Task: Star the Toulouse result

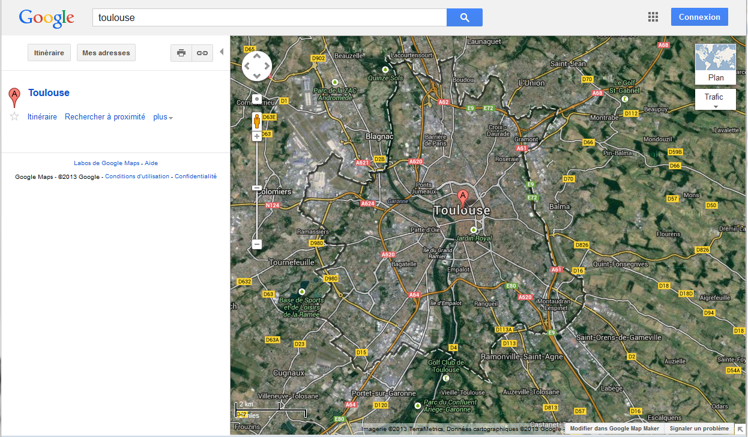Action: pos(14,116)
